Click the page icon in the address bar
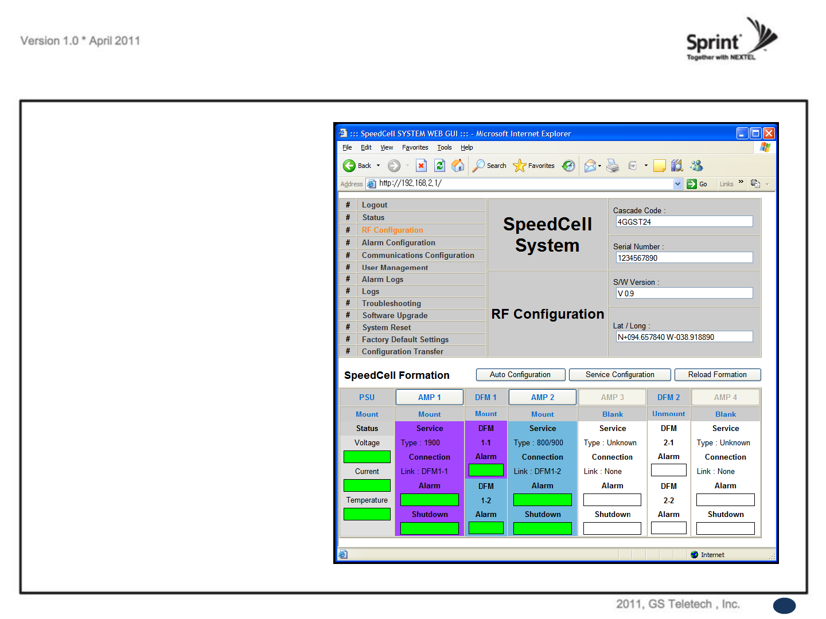The width and height of the screenshot is (826, 619). point(372,184)
